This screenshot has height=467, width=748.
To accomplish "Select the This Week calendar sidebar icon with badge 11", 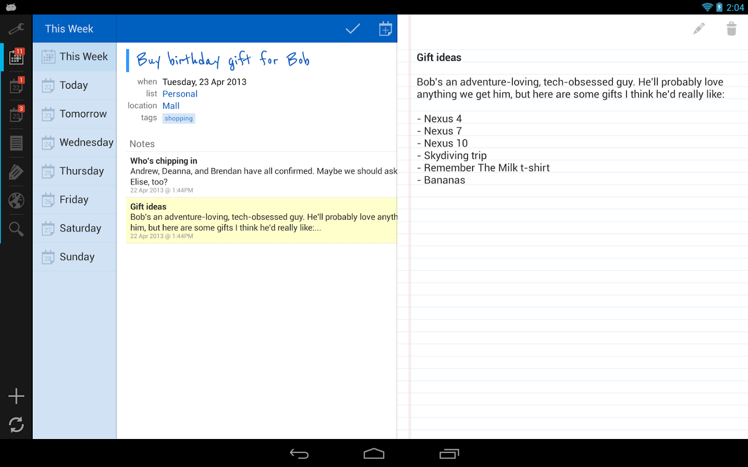I will coord(16,57).
